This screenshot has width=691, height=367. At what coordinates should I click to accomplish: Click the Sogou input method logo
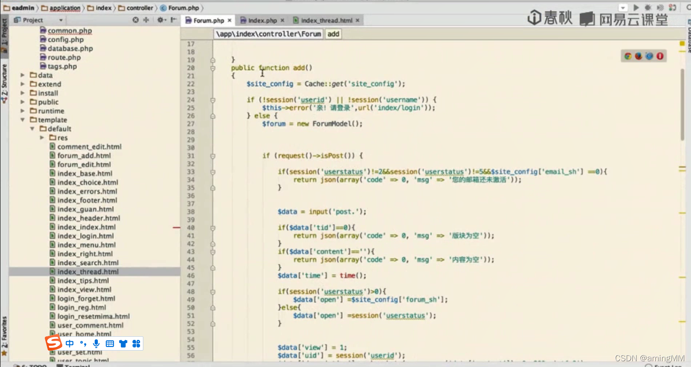[x=53, y=343]
